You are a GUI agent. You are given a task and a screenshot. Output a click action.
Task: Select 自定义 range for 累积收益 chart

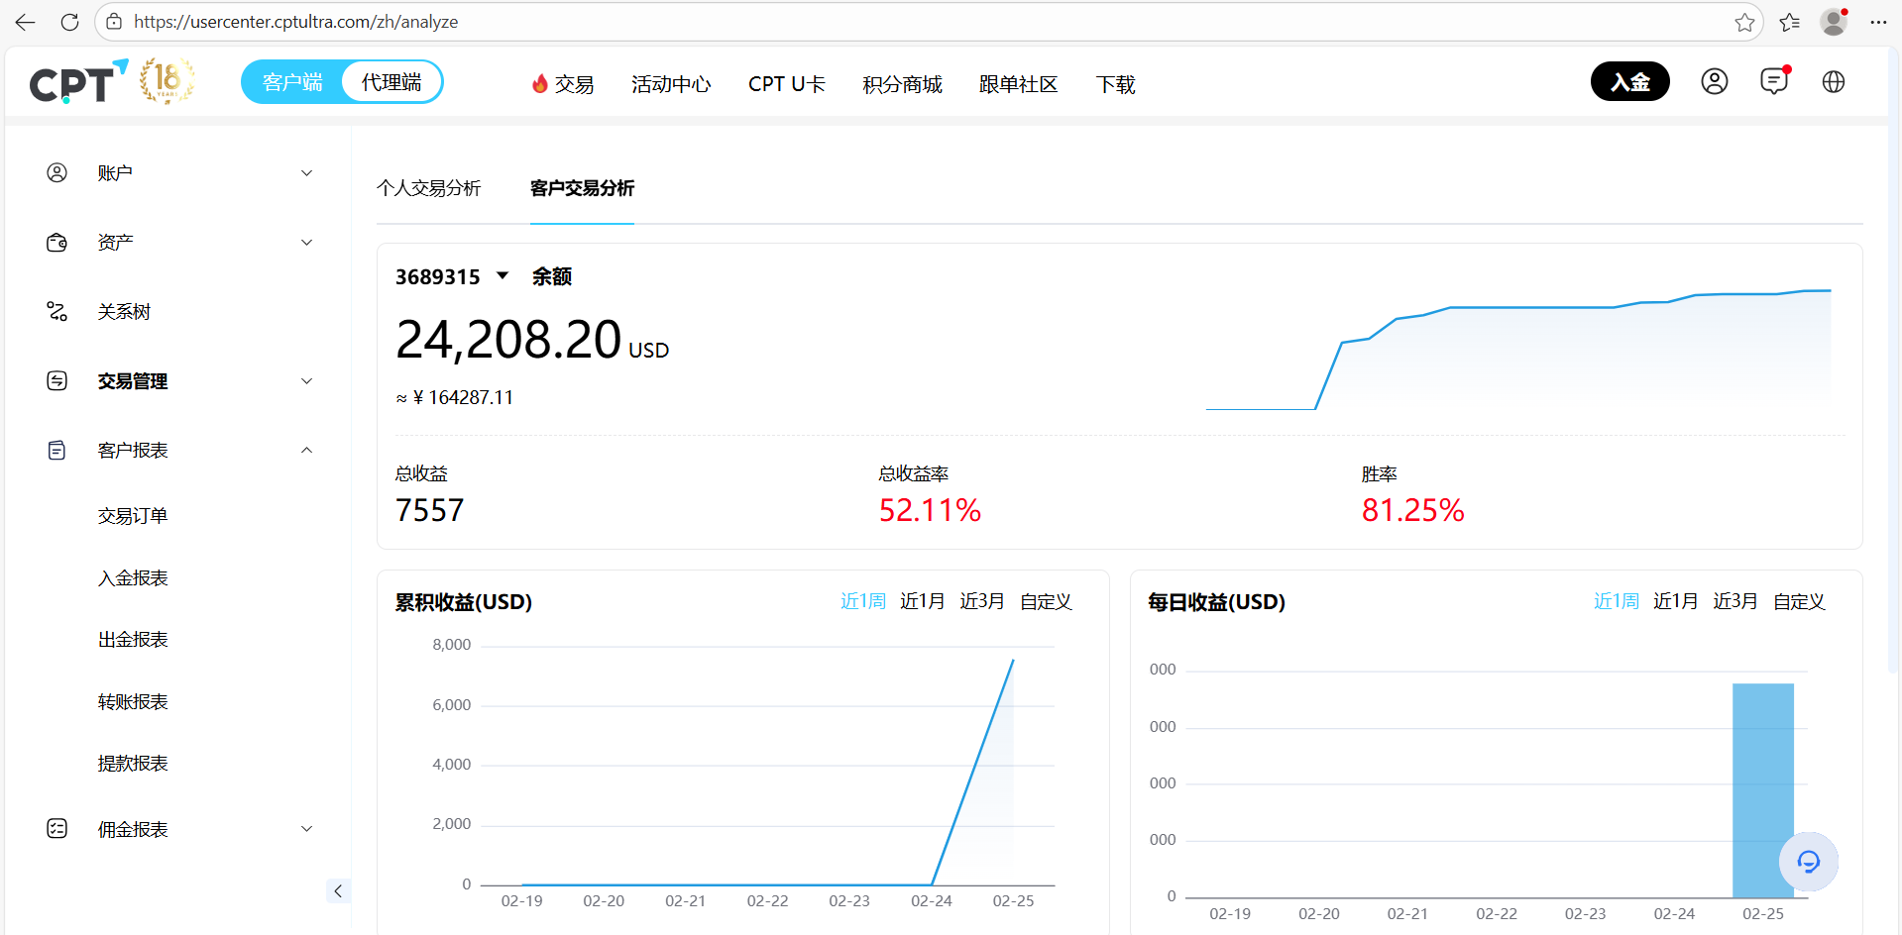[1046, 601]
